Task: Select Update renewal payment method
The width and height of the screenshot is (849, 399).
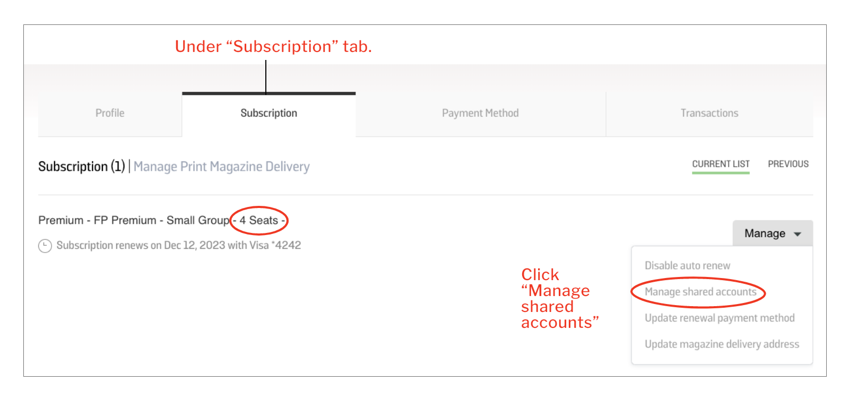Action: [x=720, y=318]
